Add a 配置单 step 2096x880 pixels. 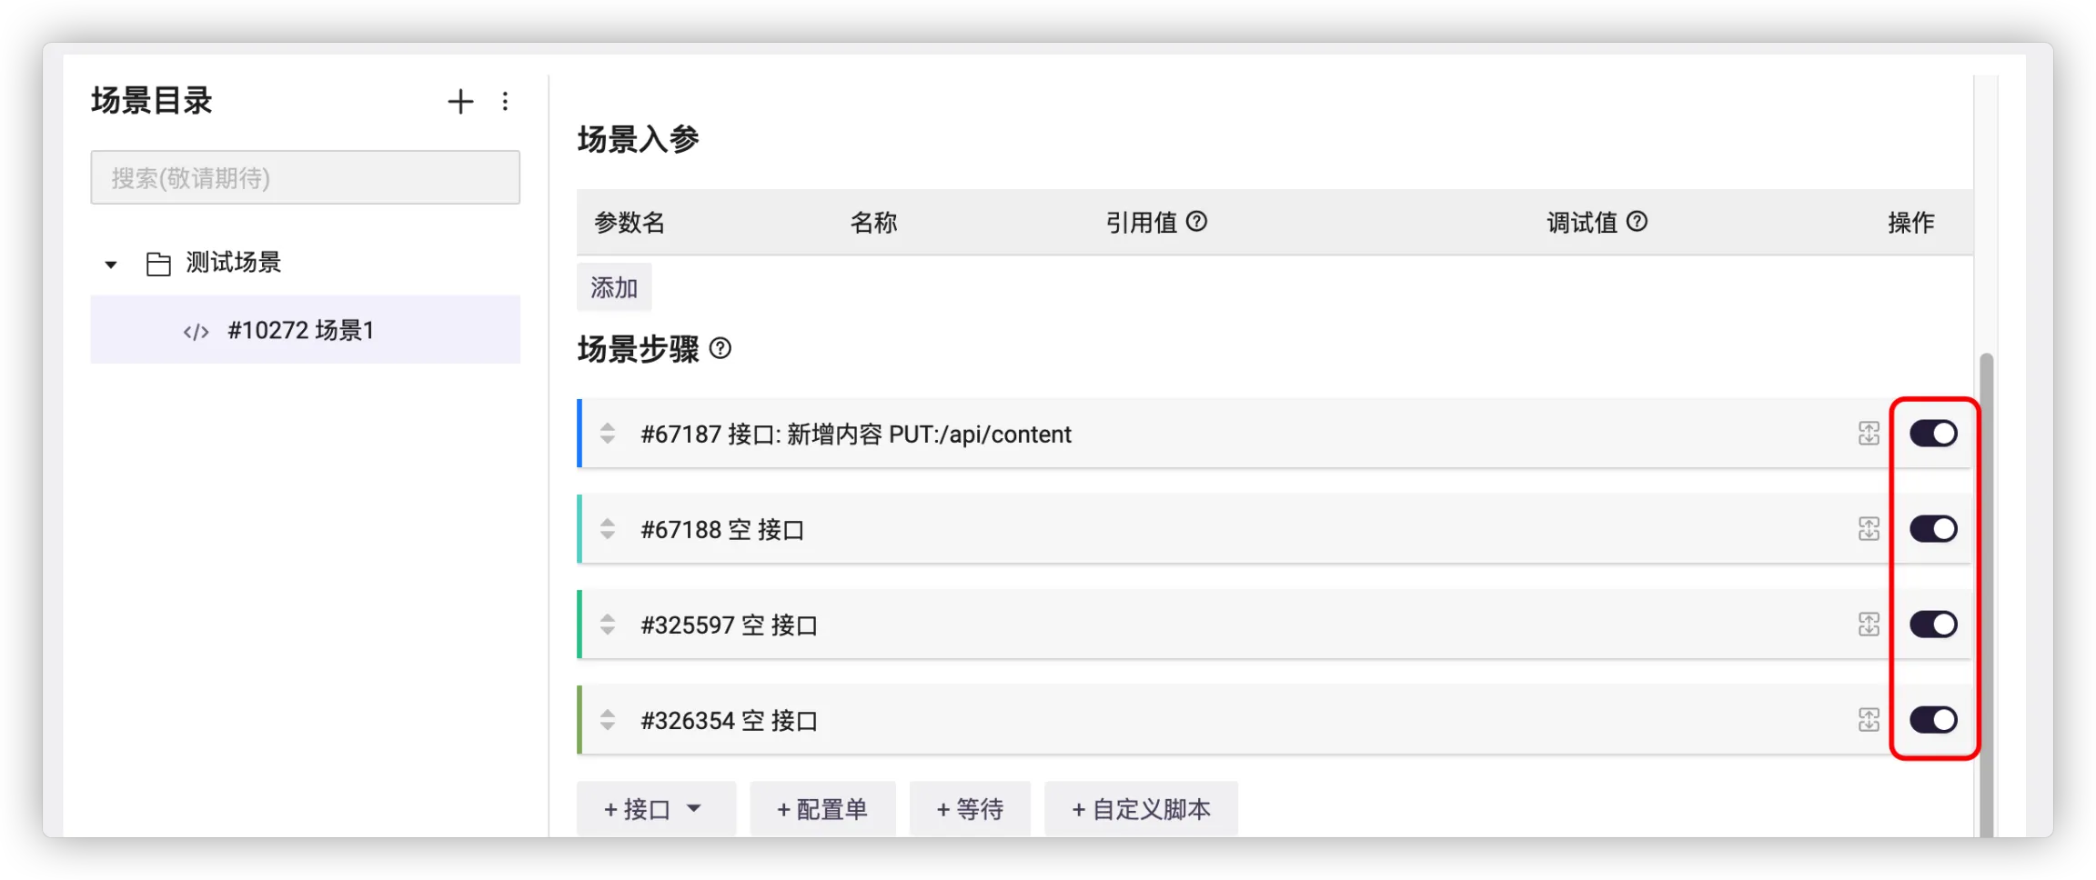coord(822,808)
